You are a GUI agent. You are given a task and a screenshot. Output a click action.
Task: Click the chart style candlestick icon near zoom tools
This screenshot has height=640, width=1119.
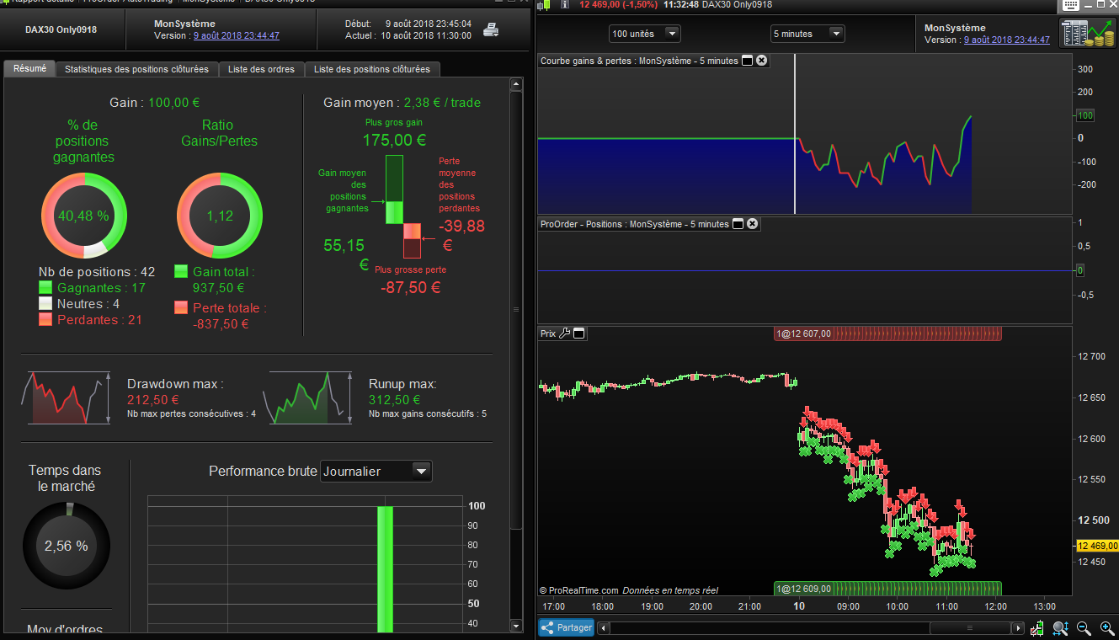pyautogui.click(x=1037, y=628)
